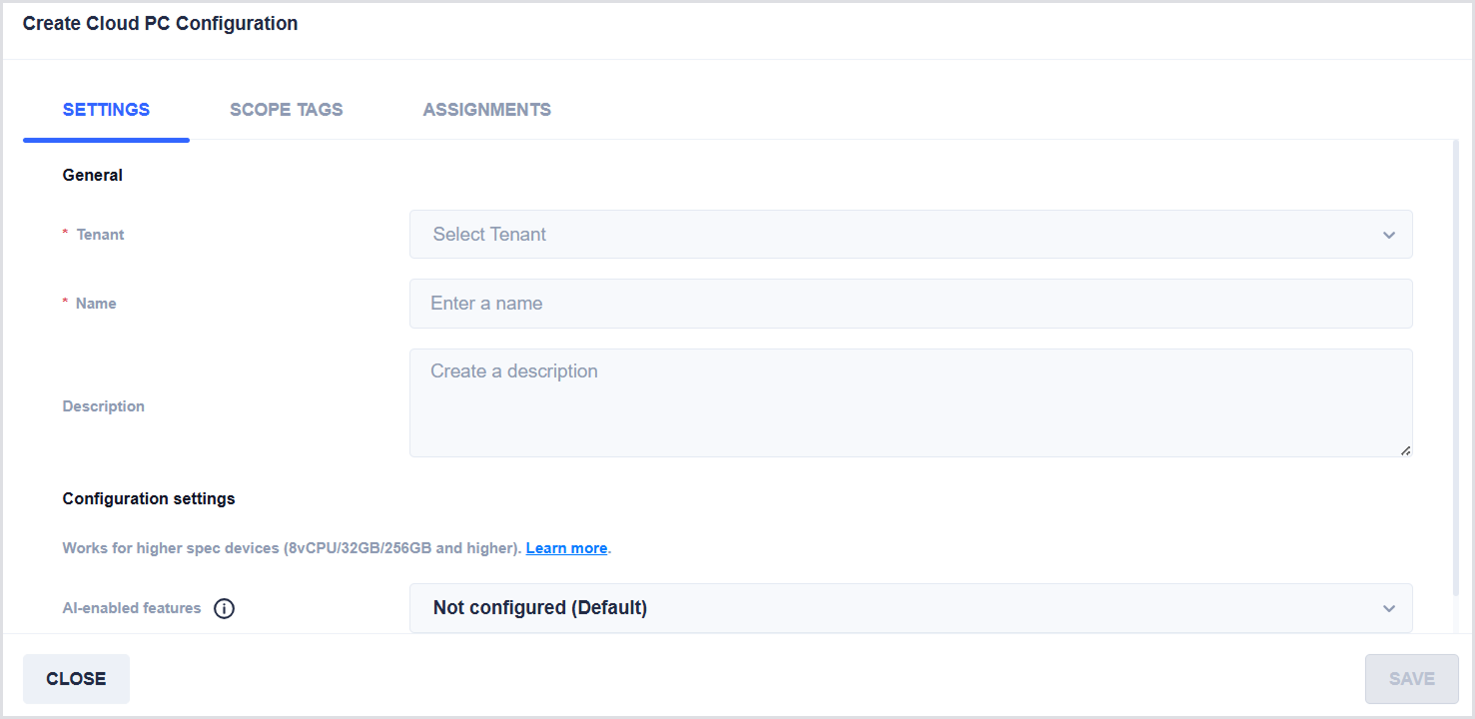Viewport: 1475px width, 719px height.
Task: Select the Settings tab
Action: (106, 110)
